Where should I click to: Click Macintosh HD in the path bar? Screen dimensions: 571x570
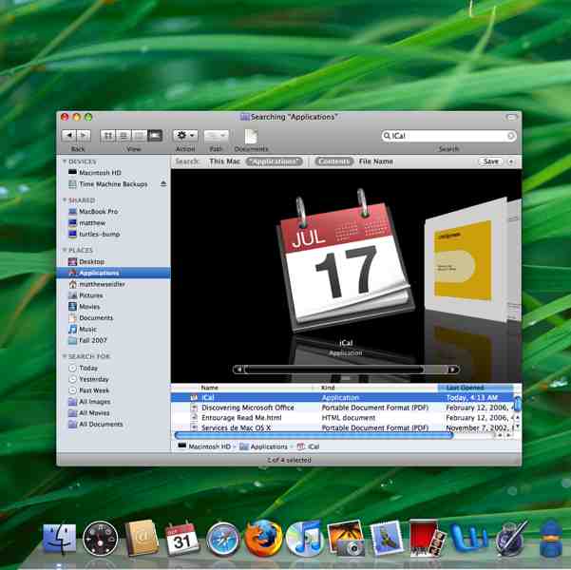point(204,446)
